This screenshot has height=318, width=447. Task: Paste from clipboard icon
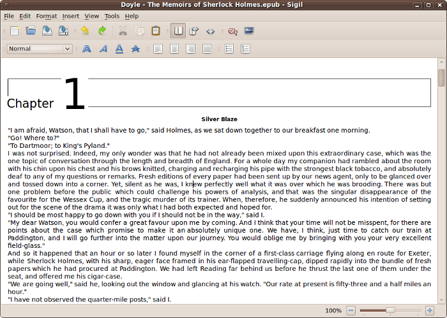coord(156,31)
